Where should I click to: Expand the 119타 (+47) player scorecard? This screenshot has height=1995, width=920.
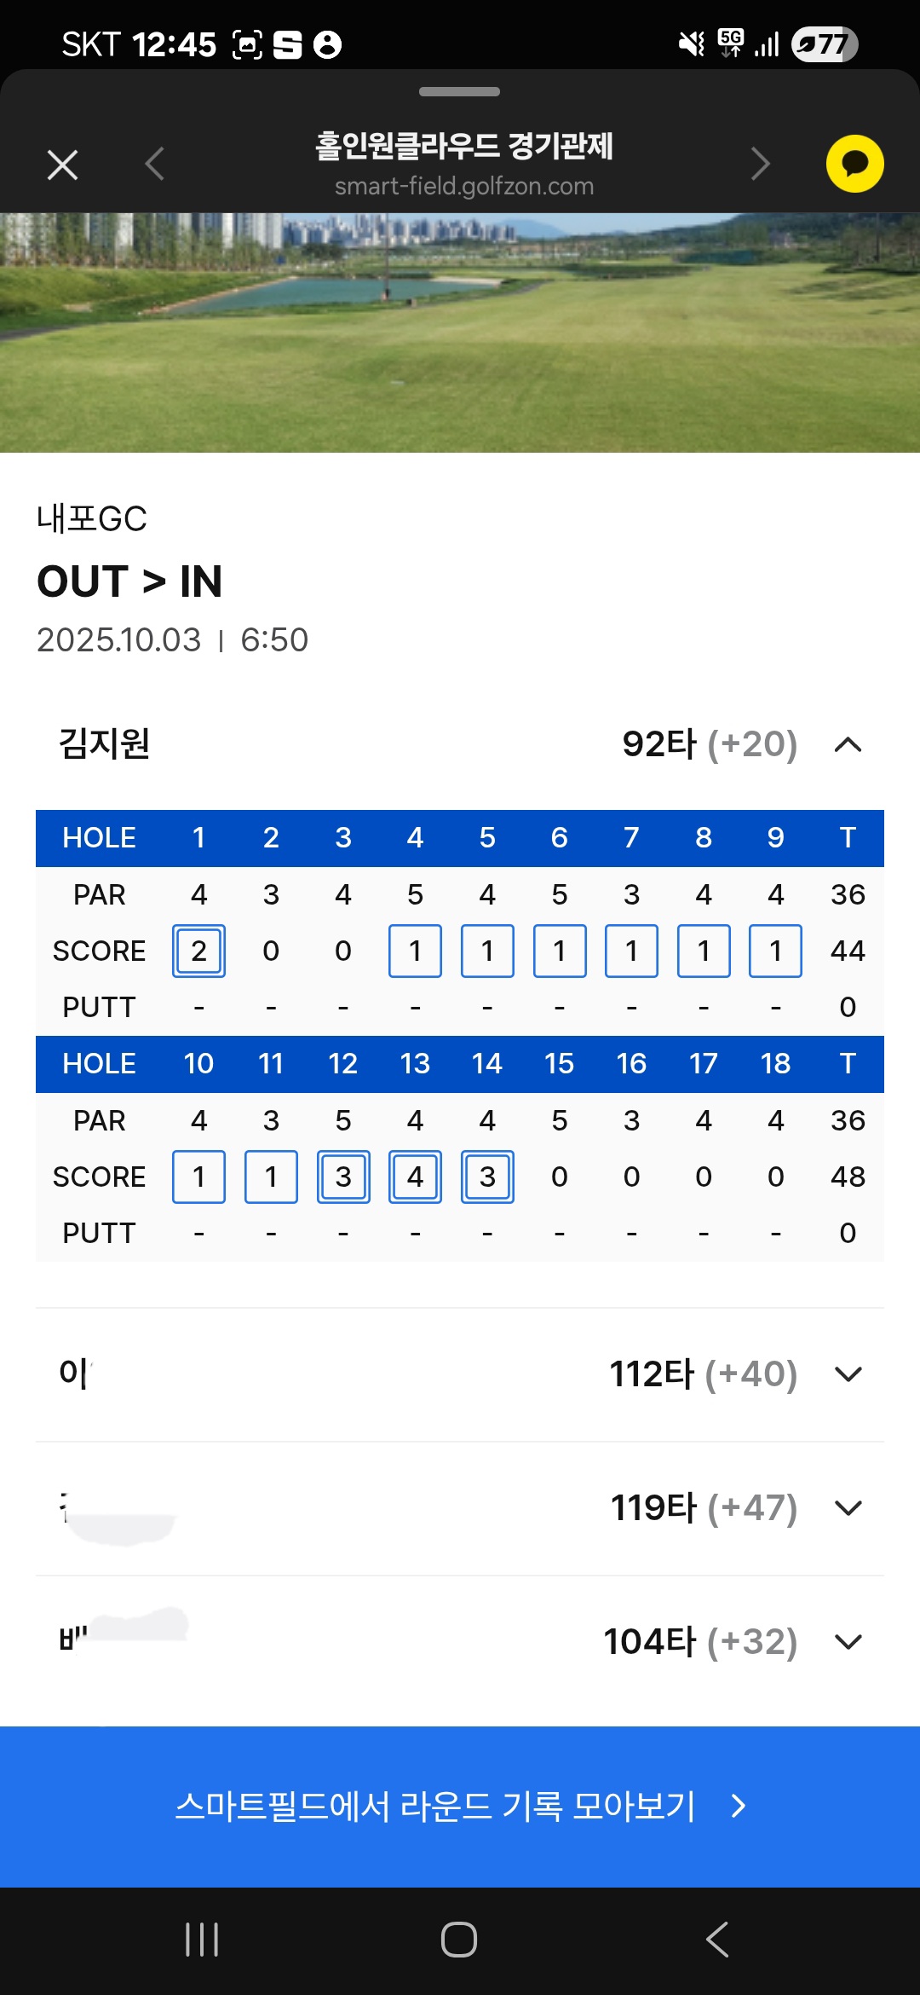click(848, 1508)
